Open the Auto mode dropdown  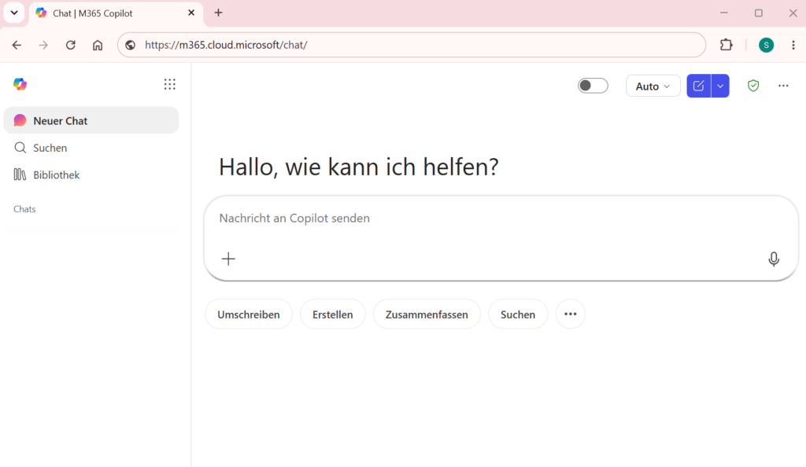[653, 86]
